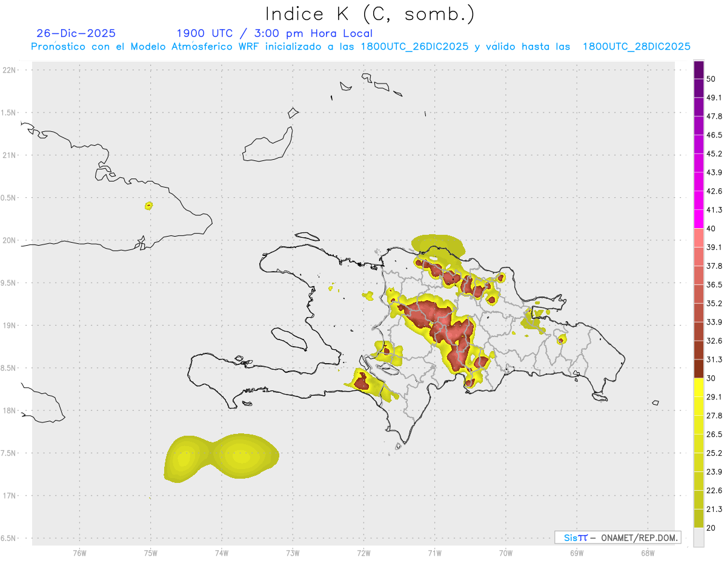Click the '17N' latitude label

point(9,496)
